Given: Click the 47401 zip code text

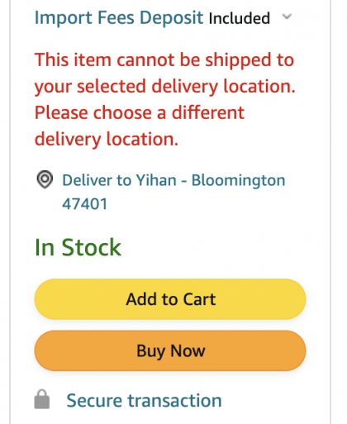Looking at the screenshot, I should [85, 204].
